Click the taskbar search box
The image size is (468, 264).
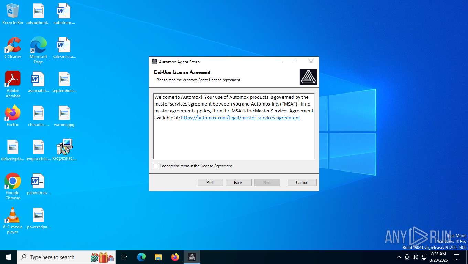[x=66, y=257]
